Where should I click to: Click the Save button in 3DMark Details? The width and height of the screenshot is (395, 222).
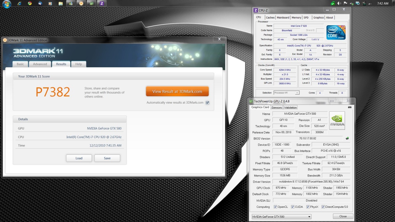point(107,158)
